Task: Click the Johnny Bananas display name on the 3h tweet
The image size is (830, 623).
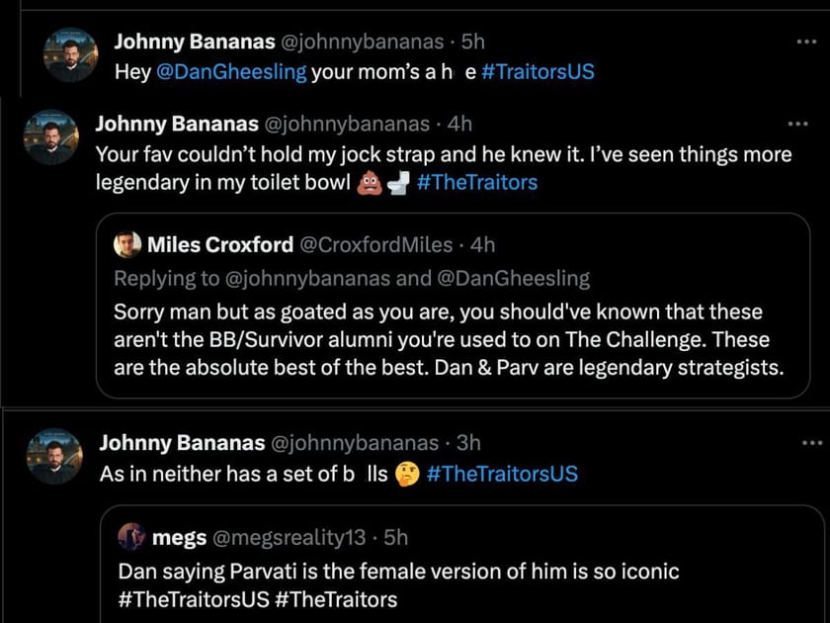Action: coord(184,443)
